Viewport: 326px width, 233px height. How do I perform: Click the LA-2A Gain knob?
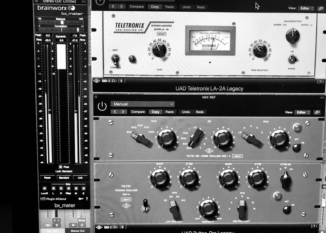[x=159, y=50]
